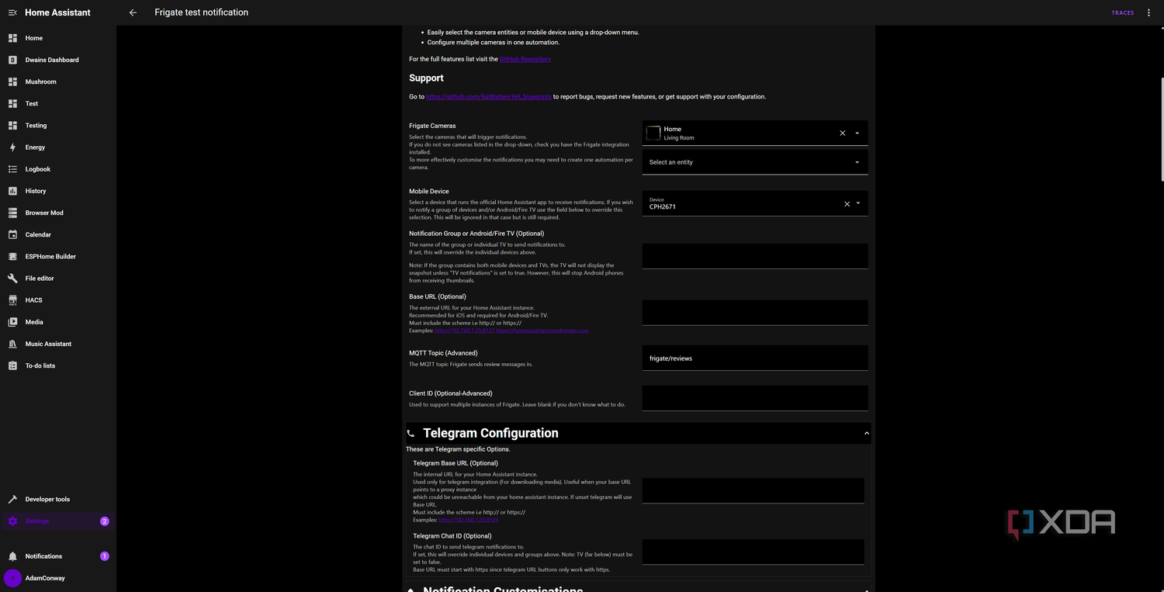Open the Energy panel lightning icon

12,147
